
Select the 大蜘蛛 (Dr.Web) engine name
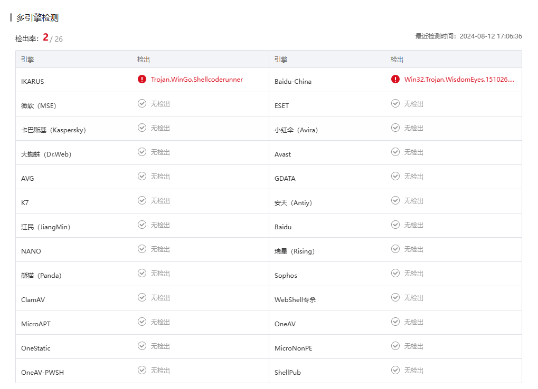point(46,154)
